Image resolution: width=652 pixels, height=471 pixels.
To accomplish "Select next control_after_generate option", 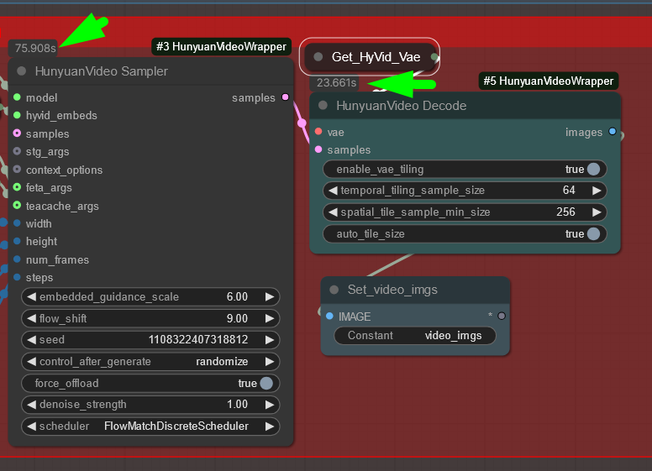I will [270, 361].
